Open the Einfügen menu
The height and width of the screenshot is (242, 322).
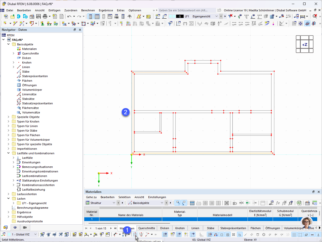click(x=54, y=10)
